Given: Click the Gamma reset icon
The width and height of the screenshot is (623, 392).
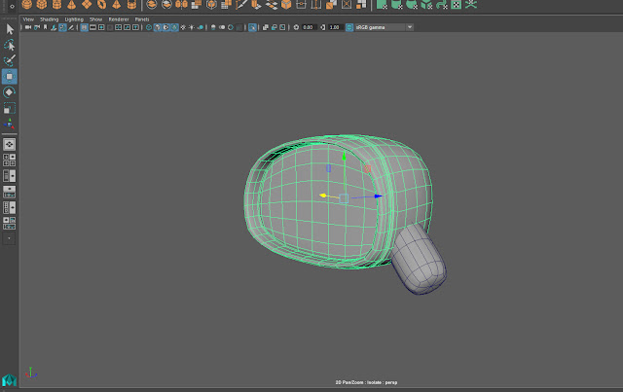Looking at the screenshot, I should pyautogui.click(x=322, y=27).
